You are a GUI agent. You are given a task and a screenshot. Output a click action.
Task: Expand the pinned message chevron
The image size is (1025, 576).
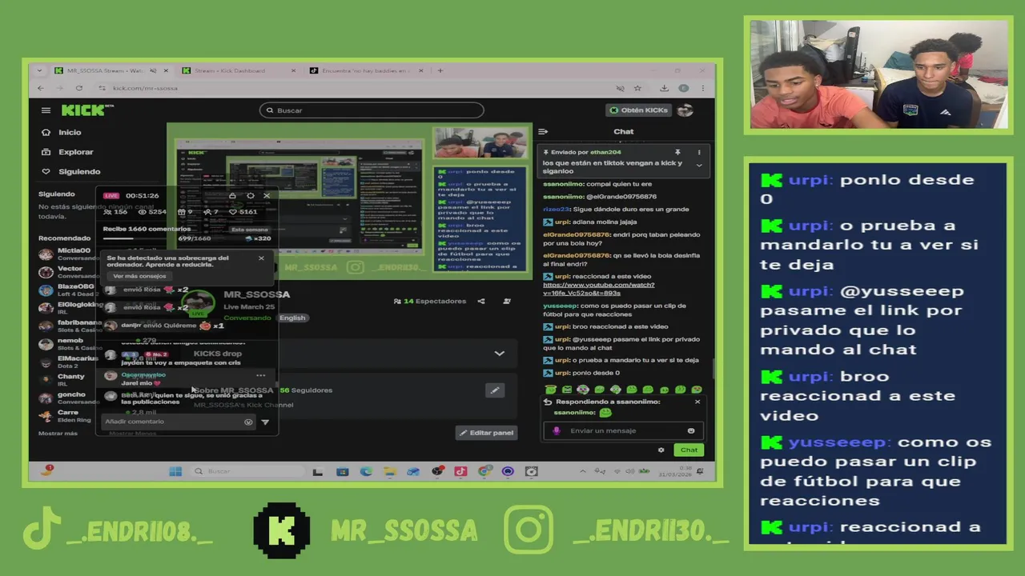click(698, 166)
